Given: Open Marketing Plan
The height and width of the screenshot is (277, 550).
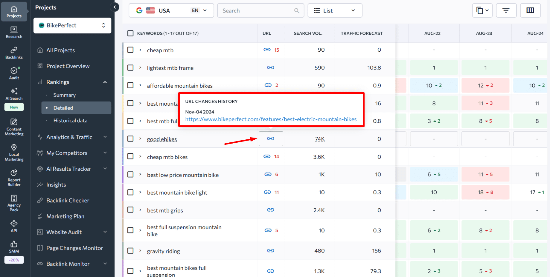Looking at the screenshot, I should tap(65, 216).
